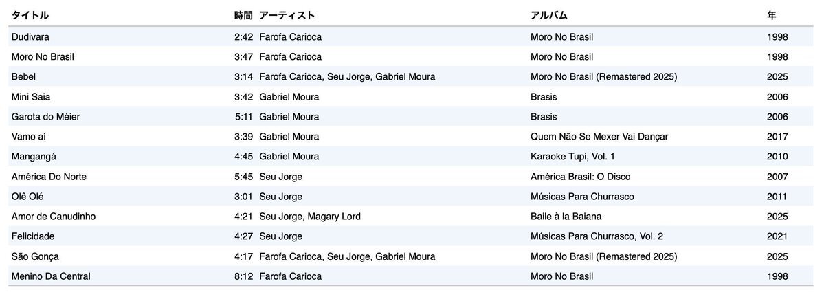The height and width of the screenshot is (297, 824).
Task: Select the Bebel track
Action: coord(411,77)
